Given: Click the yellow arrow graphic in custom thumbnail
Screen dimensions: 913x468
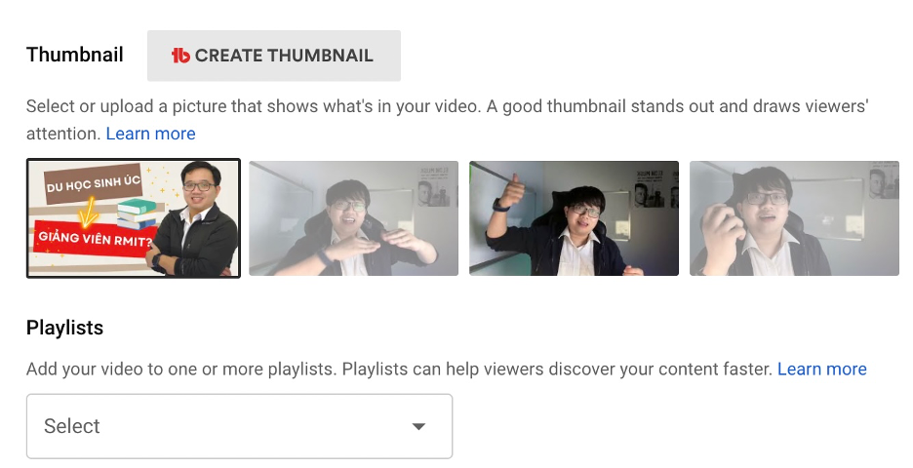Looking at the screenshot, I should click(x=89, y=212).
